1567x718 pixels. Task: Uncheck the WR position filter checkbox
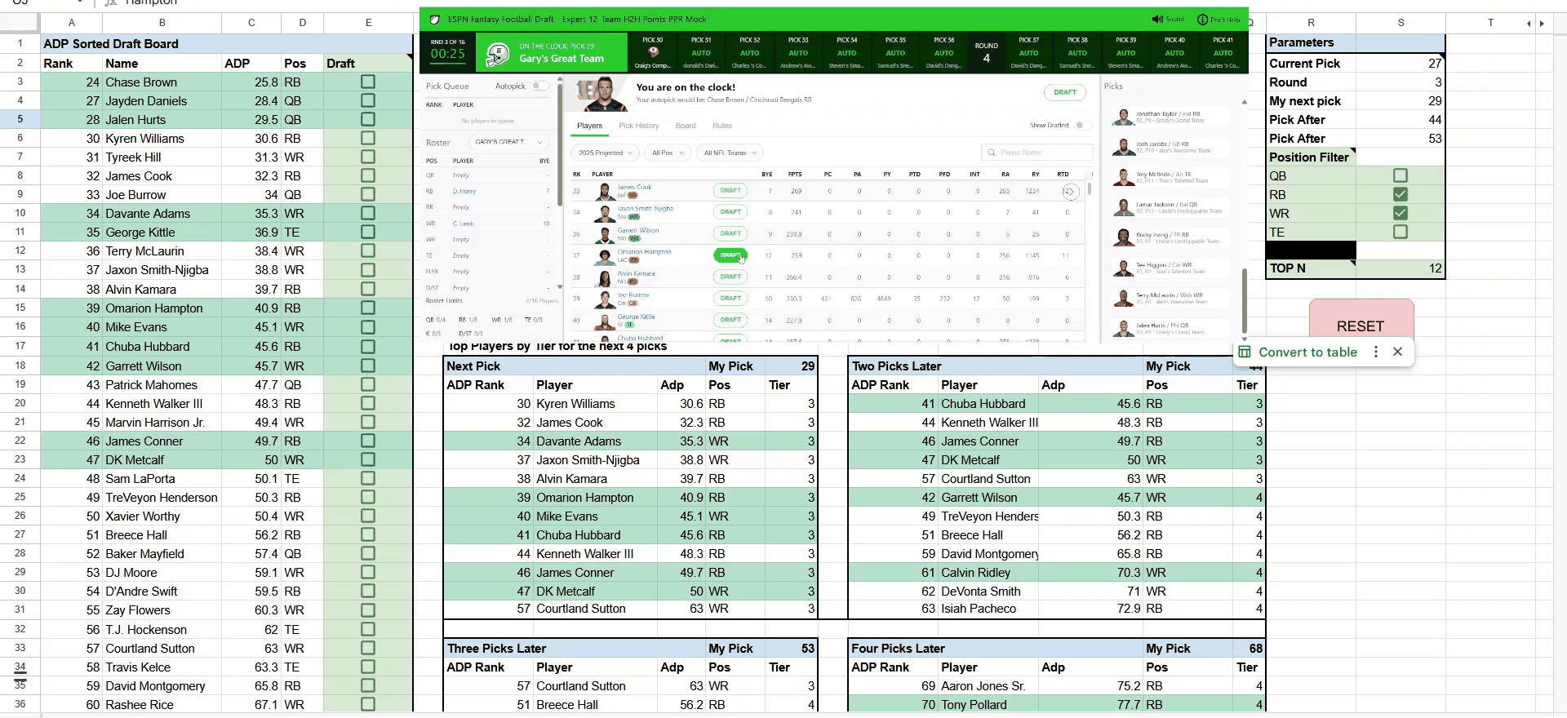1401,213
